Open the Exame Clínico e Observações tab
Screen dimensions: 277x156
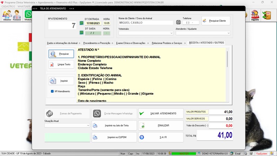131,43
